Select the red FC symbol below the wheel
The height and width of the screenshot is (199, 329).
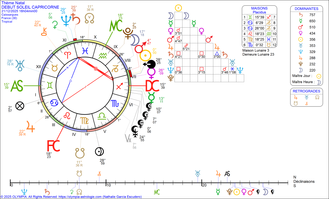(53, 146)
